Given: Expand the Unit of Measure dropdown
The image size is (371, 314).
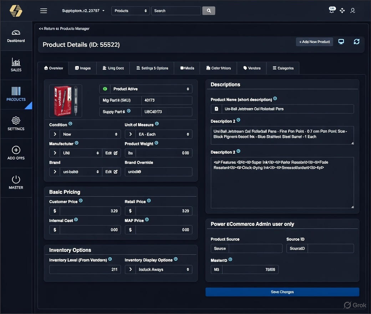Looking at the screenshot, I should click(163, 134).
